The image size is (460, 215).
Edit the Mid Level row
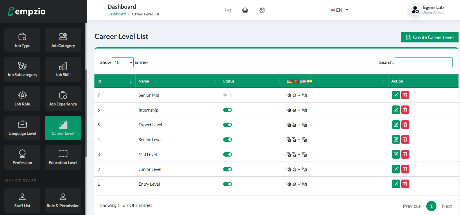[x=396, y=154]
